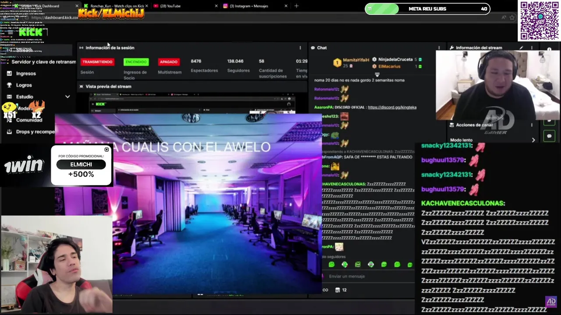Click the APAGADO Multistream badge
The image size is (561, 315).
click(x=168, y=62)
